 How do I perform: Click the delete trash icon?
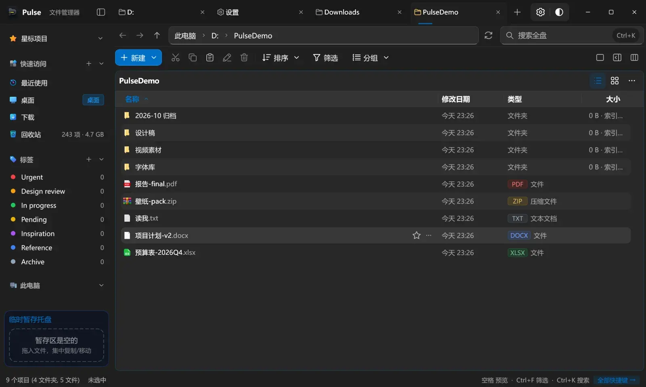tap(244, 58)
